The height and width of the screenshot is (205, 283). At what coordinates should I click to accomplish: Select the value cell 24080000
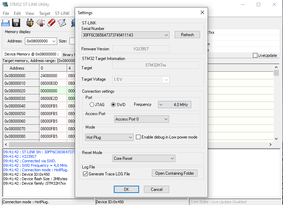[x=53, y=76]
